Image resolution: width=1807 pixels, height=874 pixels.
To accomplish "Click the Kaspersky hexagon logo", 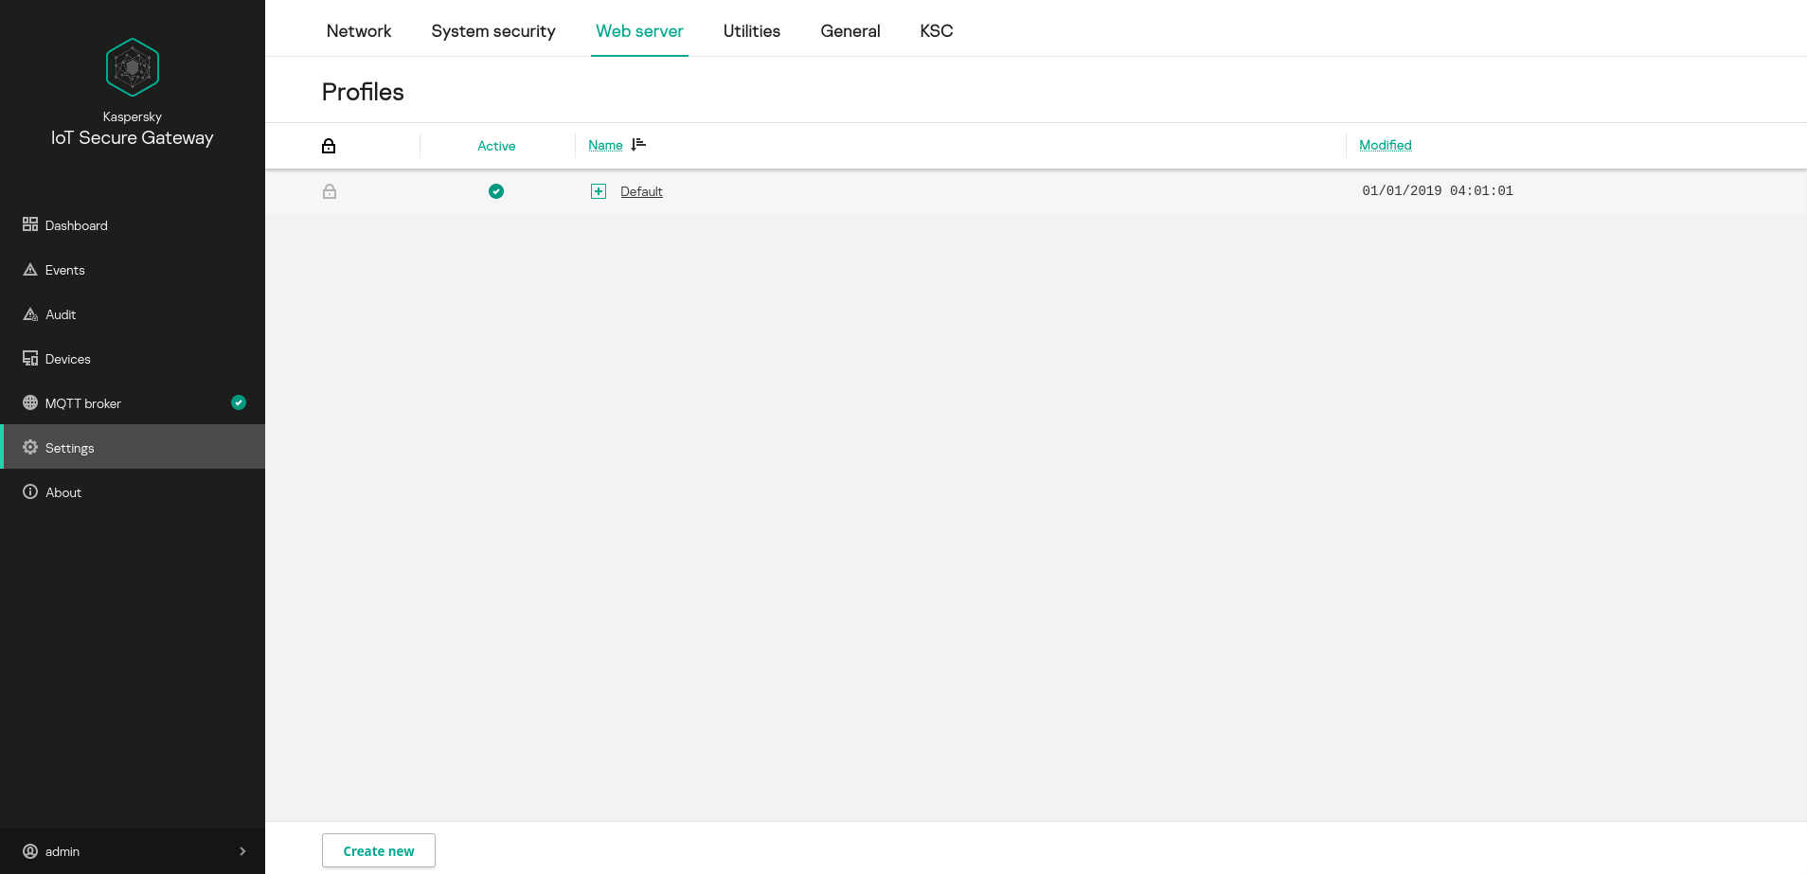I will point(133,67).
